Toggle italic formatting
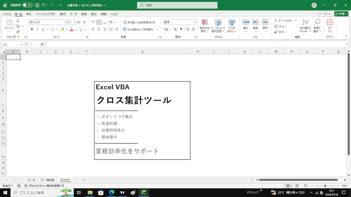Viewport: 351px width, 197px height. 37,29
